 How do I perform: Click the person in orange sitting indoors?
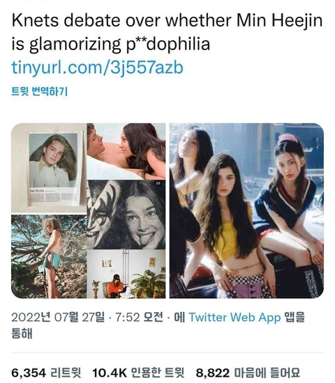tap(117, 286)
